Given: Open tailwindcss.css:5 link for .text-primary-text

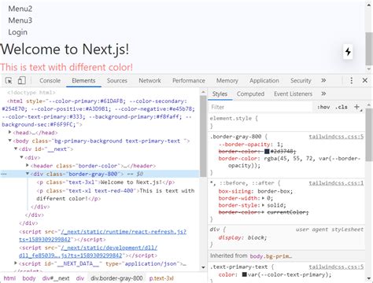Looking at the screenshot, I should click(336, 266).
